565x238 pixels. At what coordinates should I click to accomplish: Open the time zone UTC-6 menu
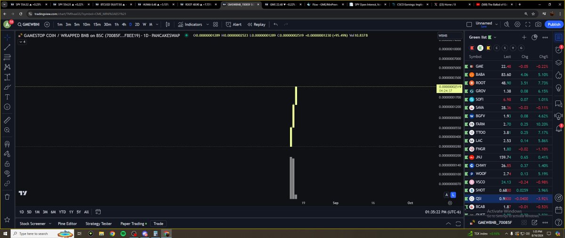click(x=442, y=212)
